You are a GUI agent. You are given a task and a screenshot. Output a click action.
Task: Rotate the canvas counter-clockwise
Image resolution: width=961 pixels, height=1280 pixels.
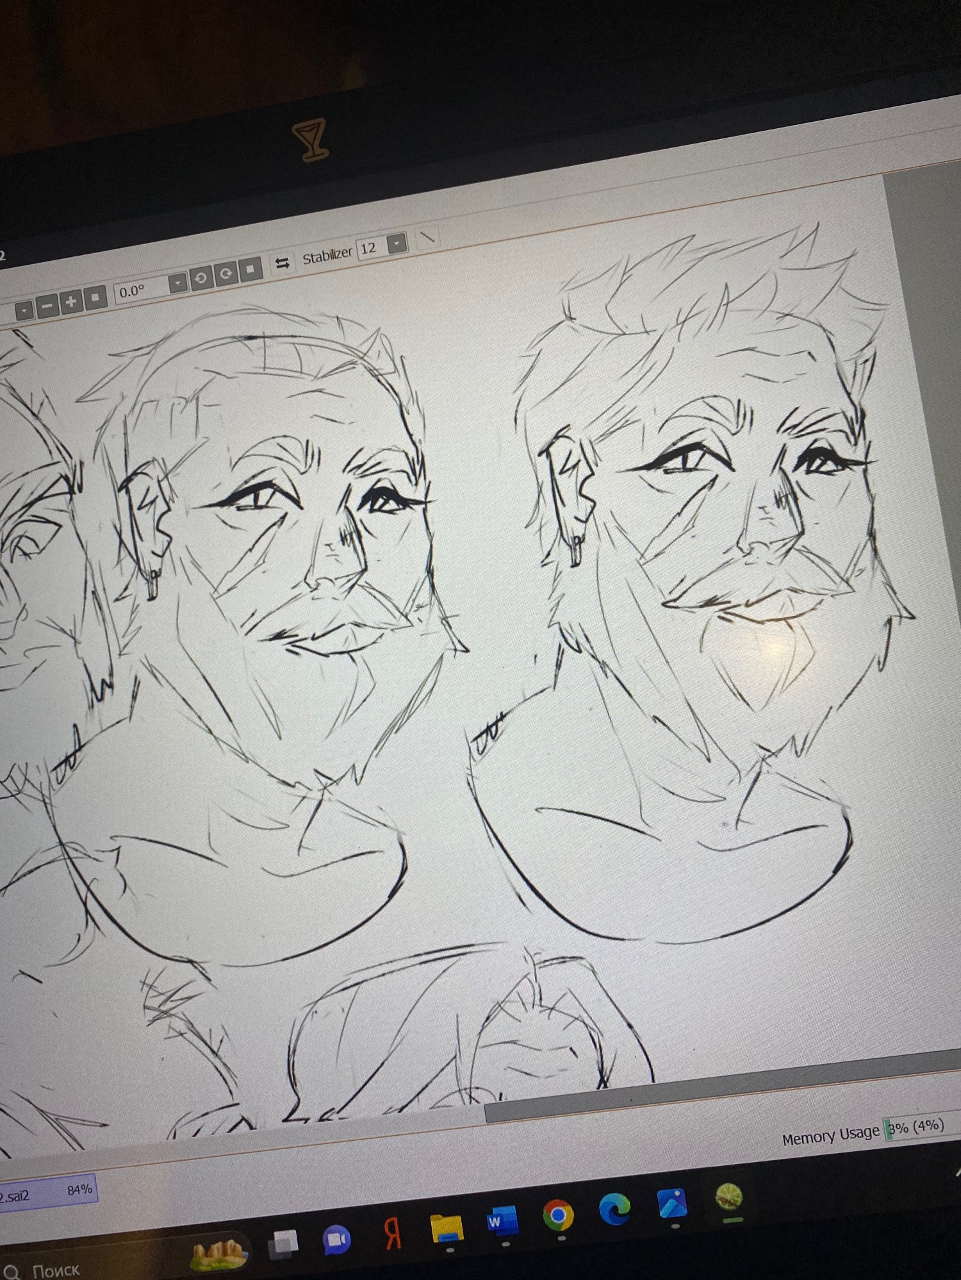click(201, 279)
